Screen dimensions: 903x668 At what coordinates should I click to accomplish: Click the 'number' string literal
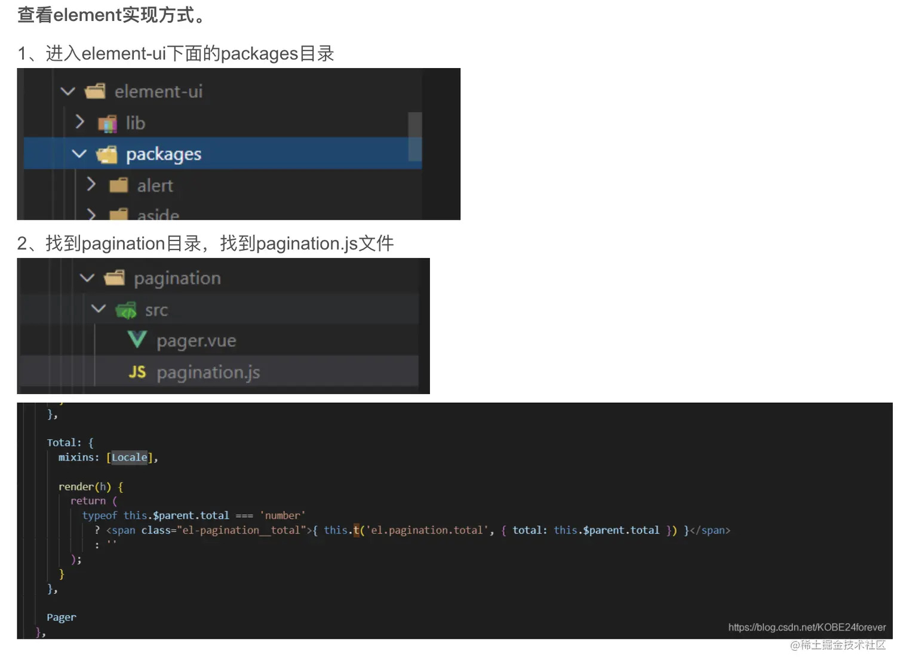pyautogui.click(x=282, y=516)
